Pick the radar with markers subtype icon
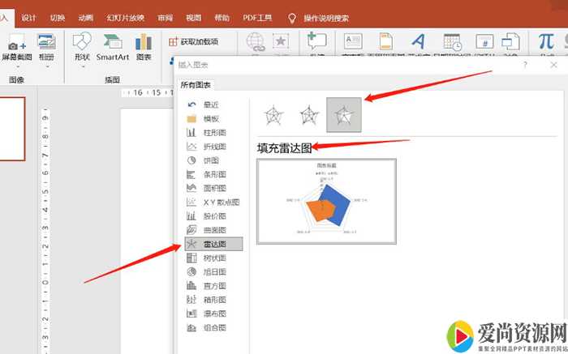Viewport: 568px width, 354px height. click(x=309, y=114)
